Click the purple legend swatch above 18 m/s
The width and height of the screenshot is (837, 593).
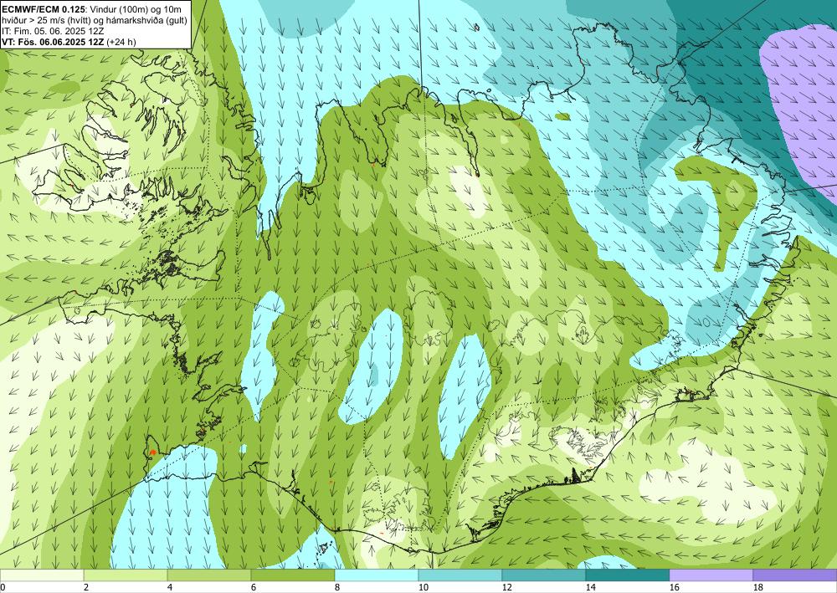point(795,575)
